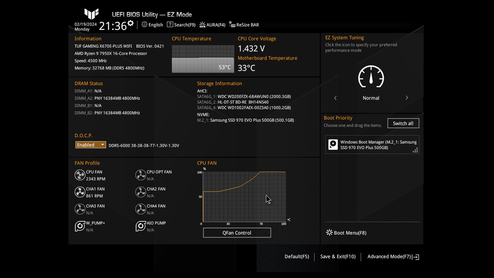Image resolution: width=494 pixels, height=278 pixels.
Task: Load defaults with Default(F5)
Action: (x=297, y=257)
